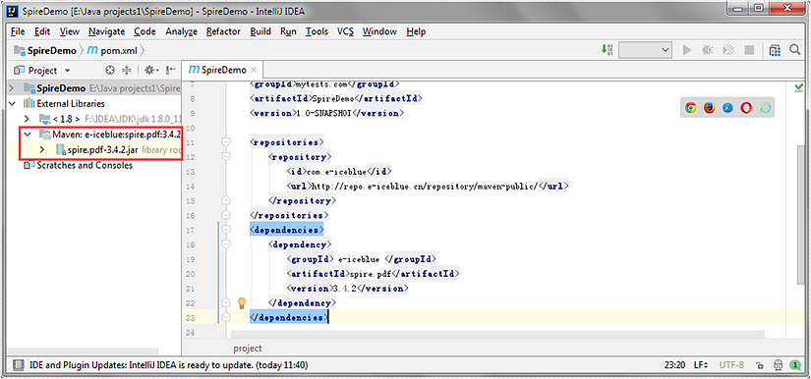
Task: Click the green Run triangle icon
Action: [x=687, y=50]
